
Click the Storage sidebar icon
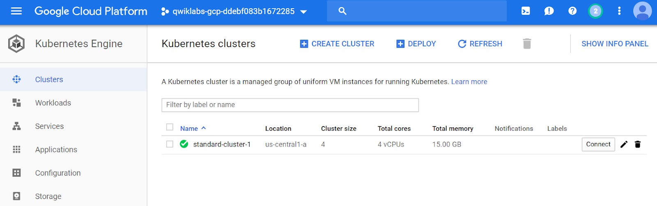pos(16,196)
